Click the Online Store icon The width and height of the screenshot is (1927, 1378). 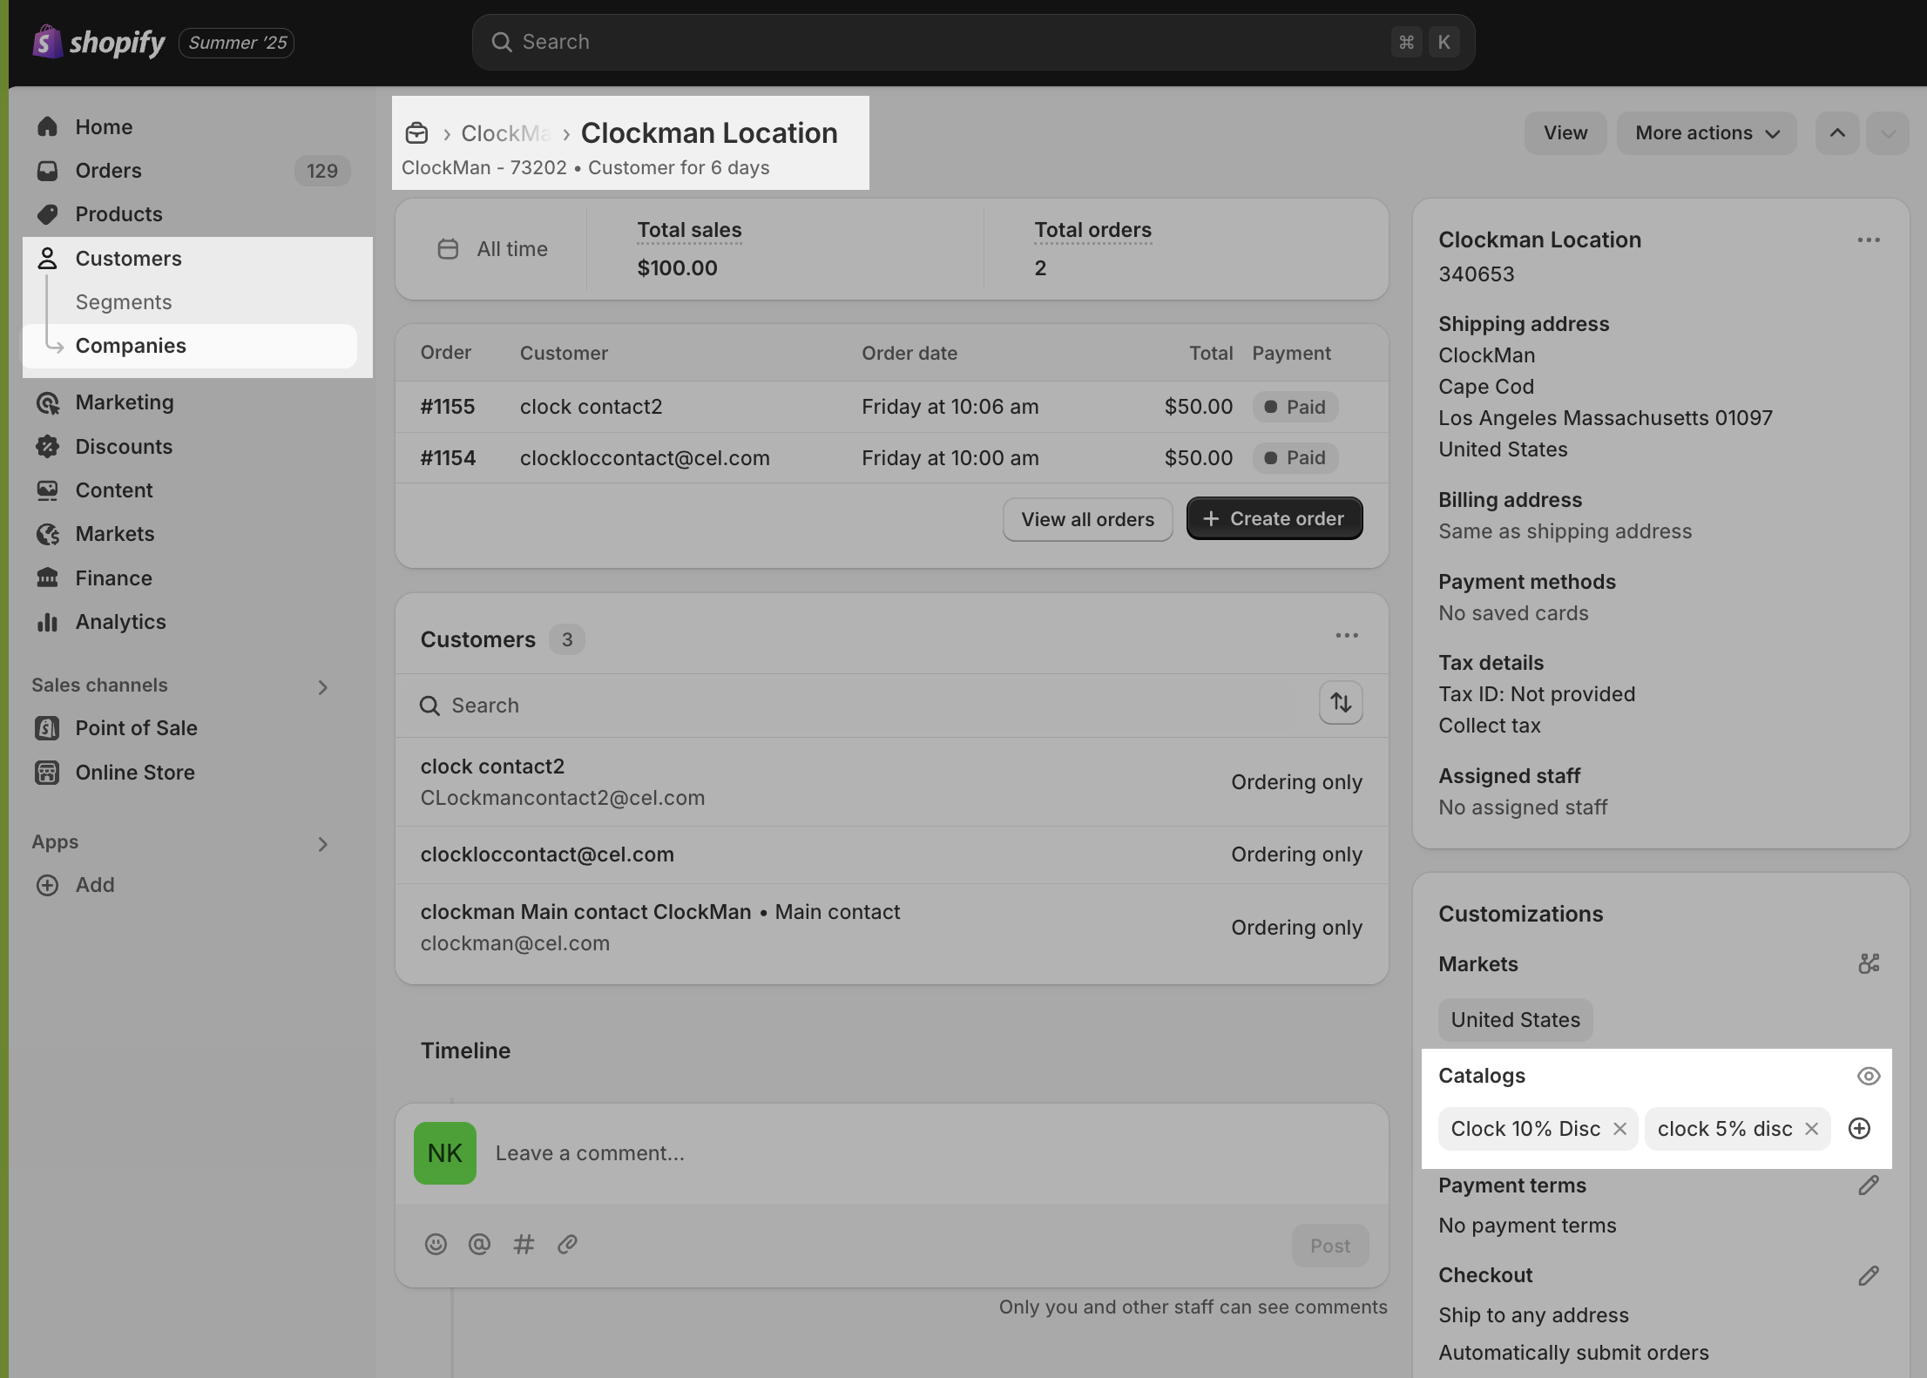[x=48, y=773]
